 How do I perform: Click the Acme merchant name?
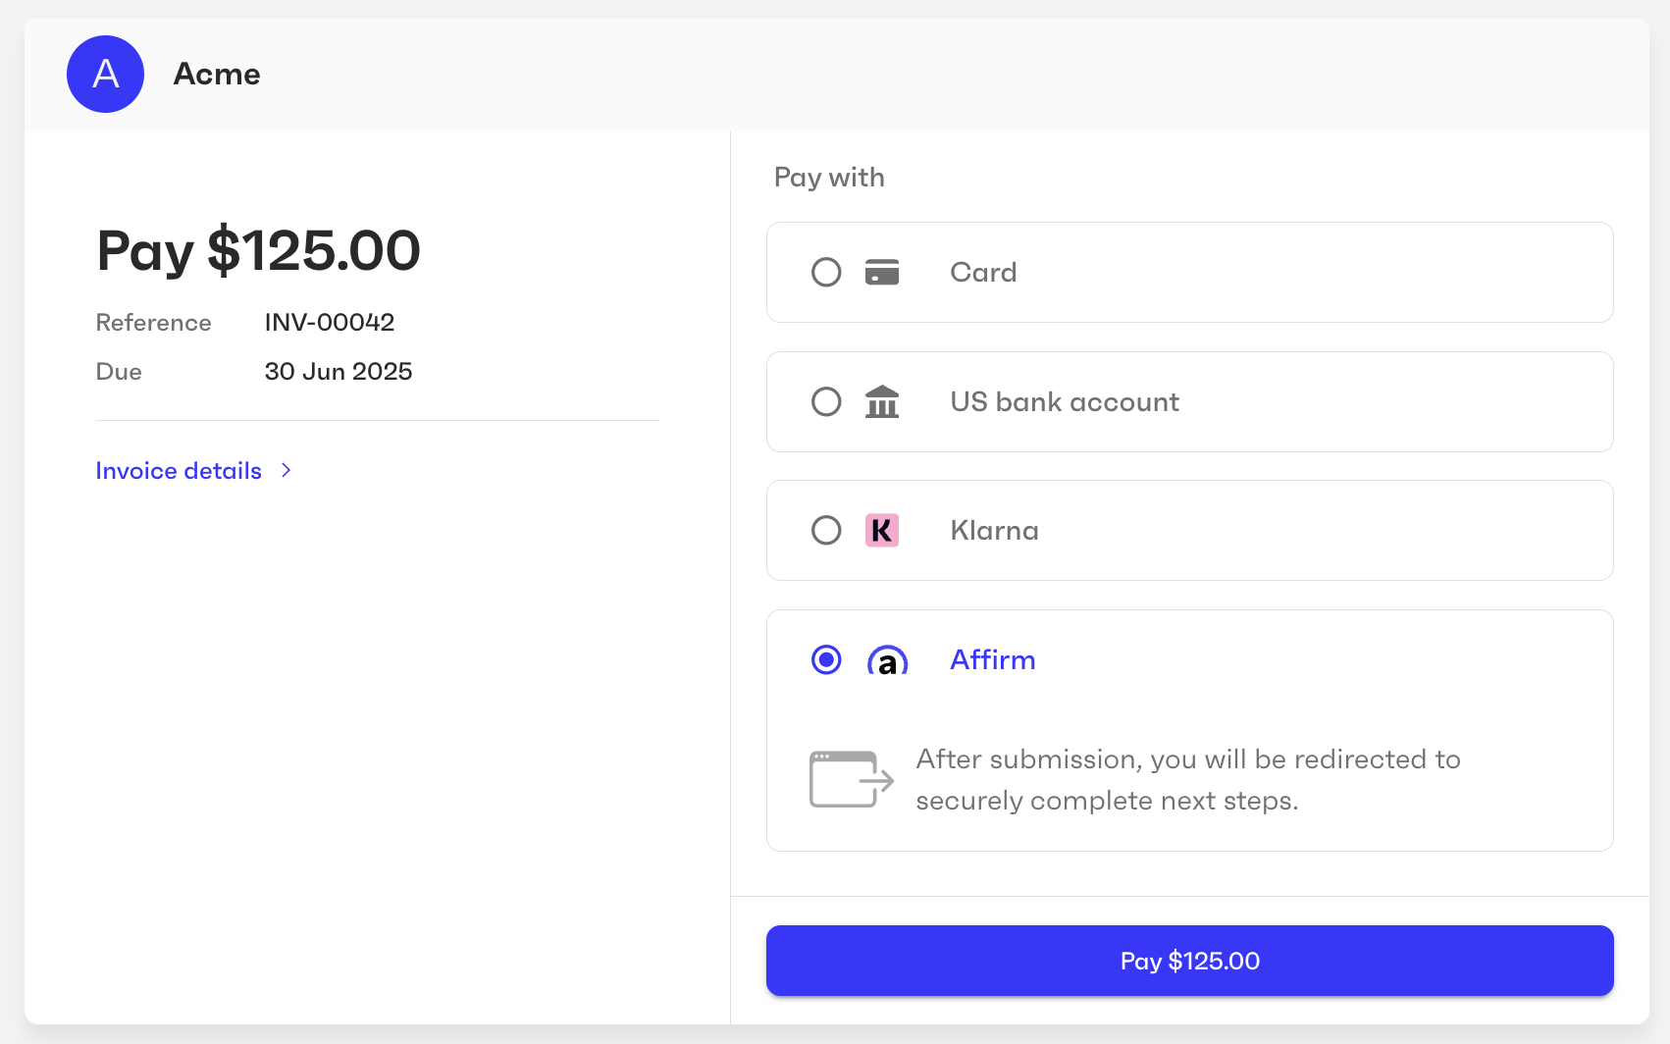click(x=217, y=74)
